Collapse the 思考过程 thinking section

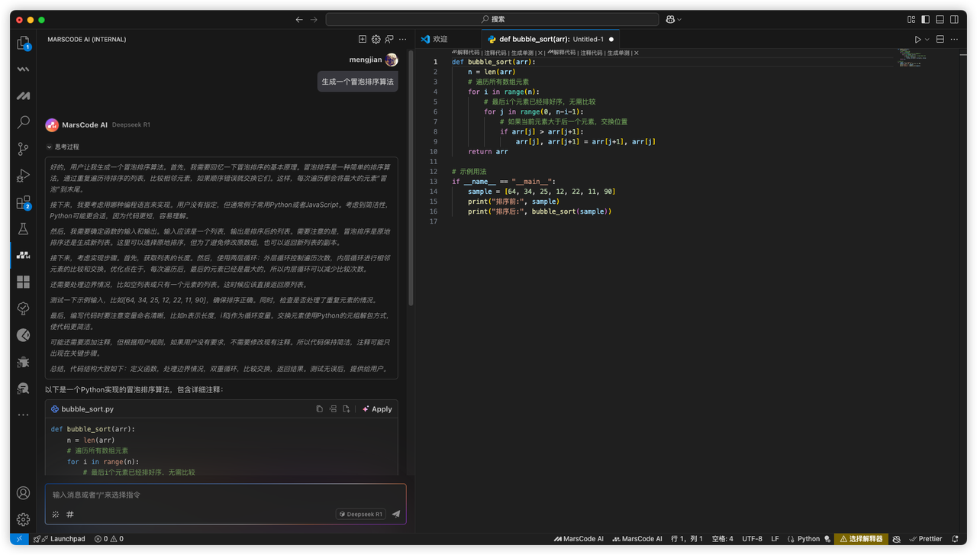pos(50,147)
